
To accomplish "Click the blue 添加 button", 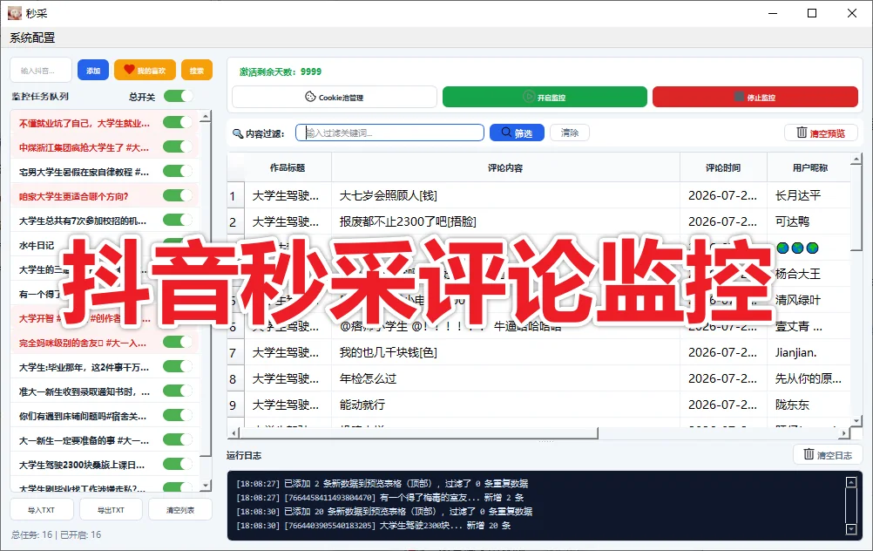I will coord(93,71).
